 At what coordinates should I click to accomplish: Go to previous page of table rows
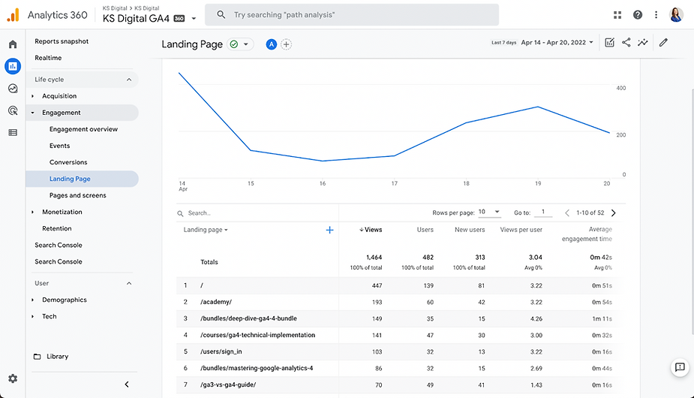[x=567, y=213]
